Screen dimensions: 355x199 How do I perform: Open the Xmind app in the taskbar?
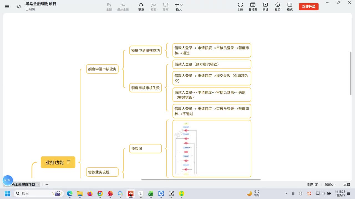click(131, 193)
